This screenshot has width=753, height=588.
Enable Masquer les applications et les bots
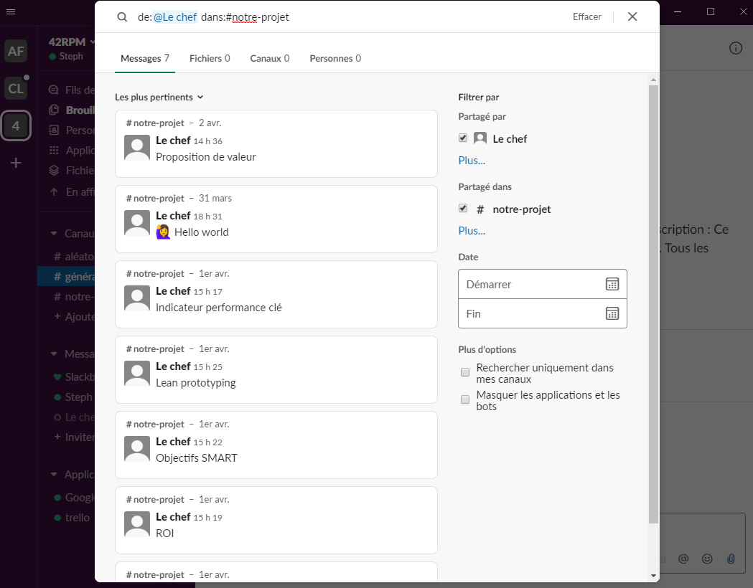(x=465, y=399)
